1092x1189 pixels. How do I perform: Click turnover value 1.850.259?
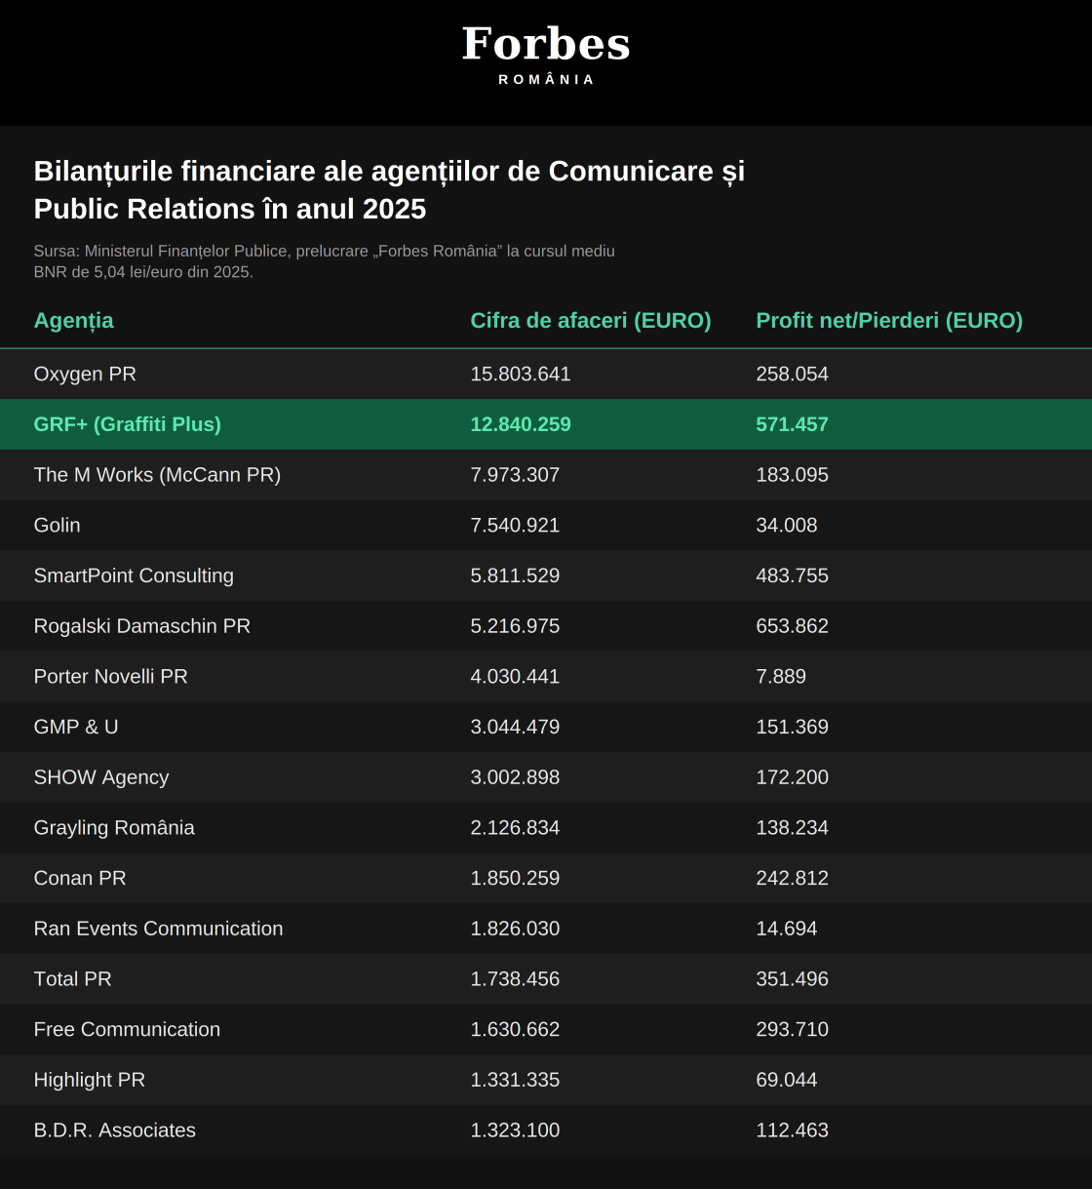(x=515, y=878)
